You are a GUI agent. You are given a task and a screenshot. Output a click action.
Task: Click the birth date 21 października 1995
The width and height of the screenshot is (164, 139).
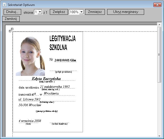pos(55,87)
